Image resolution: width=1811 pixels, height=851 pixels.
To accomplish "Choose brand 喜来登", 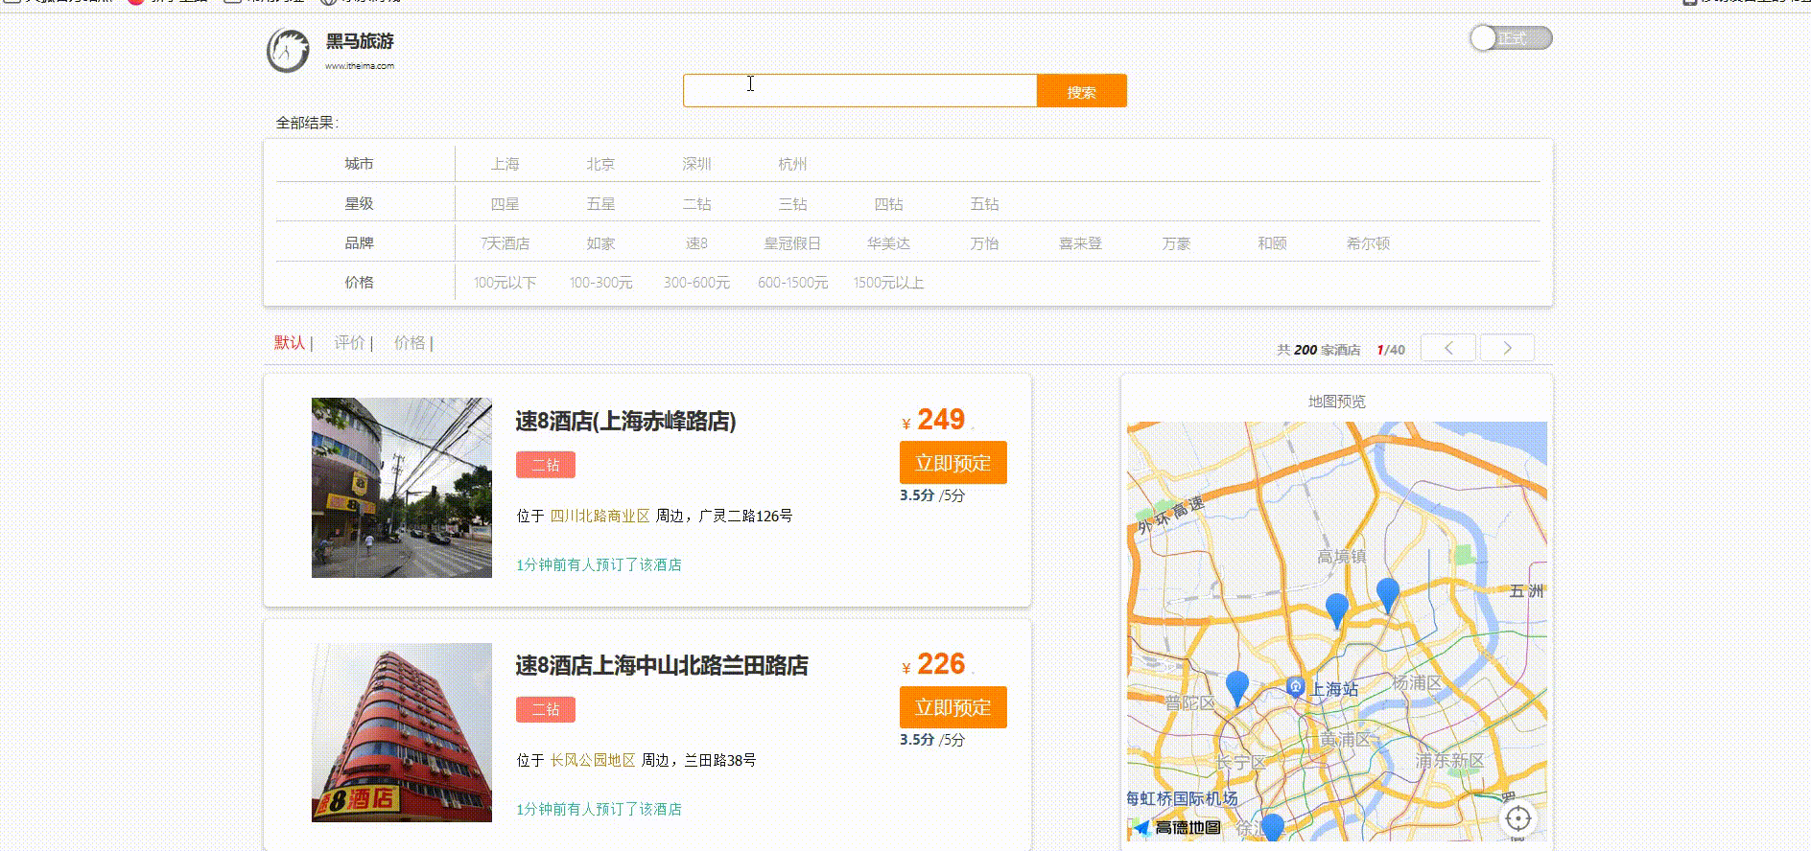I will [x=1081, y=243].
